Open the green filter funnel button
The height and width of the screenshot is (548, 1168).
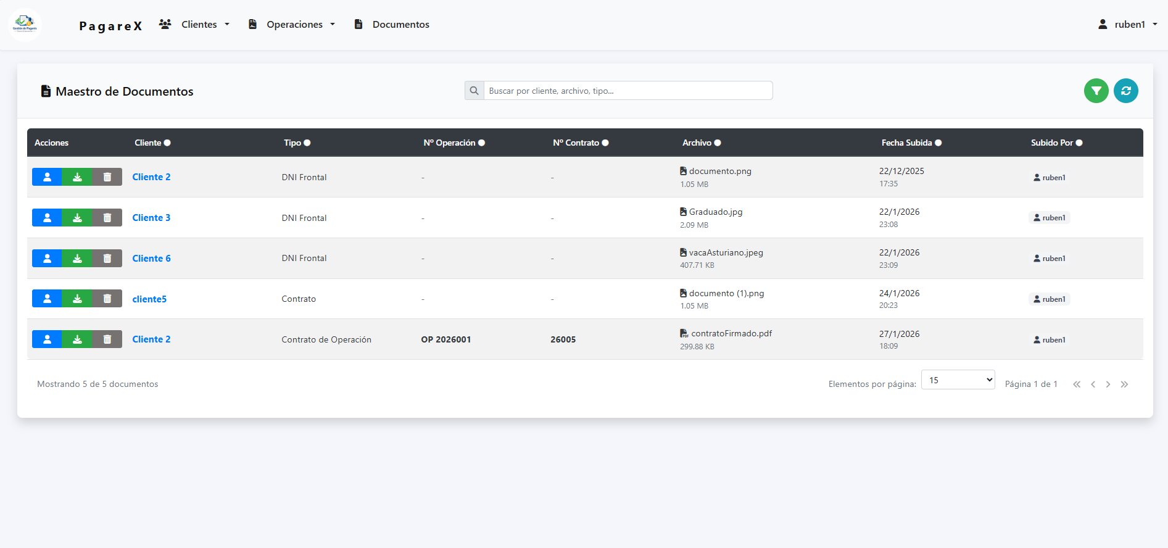[x=1096, y=91]
